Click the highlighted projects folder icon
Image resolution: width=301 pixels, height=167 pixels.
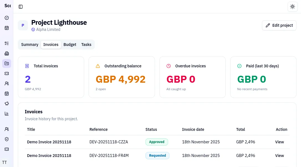(x=7, y=63)
